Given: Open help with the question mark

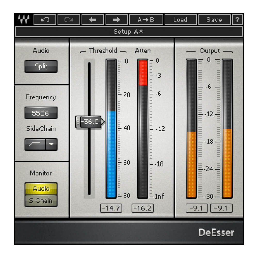Looking at the screenshot, I should [237, 20].
